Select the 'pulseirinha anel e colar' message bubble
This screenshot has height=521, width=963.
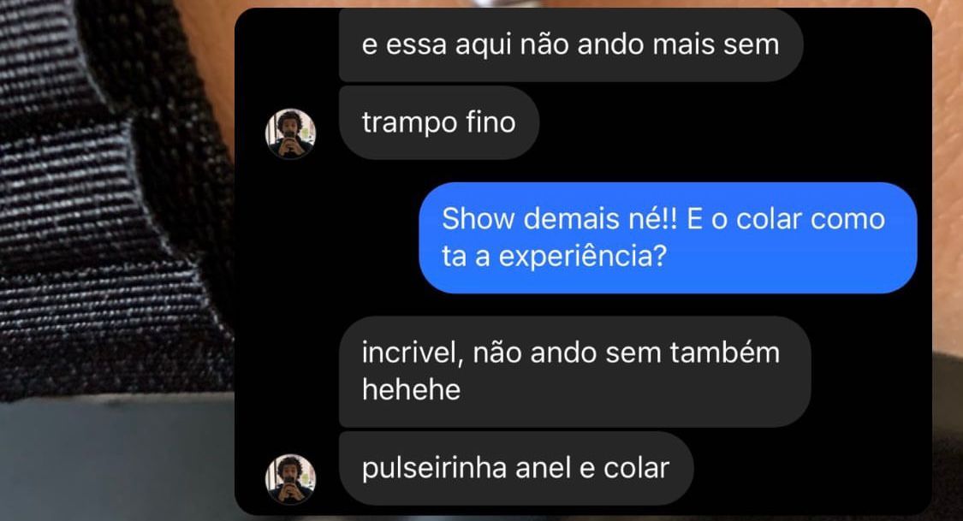coord(516,468)
